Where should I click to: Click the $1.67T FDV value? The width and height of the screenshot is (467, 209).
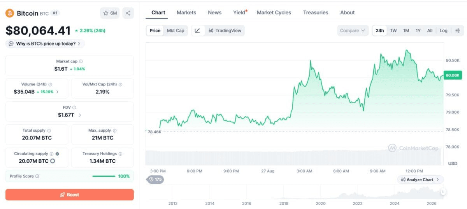(x=66, y=115)
